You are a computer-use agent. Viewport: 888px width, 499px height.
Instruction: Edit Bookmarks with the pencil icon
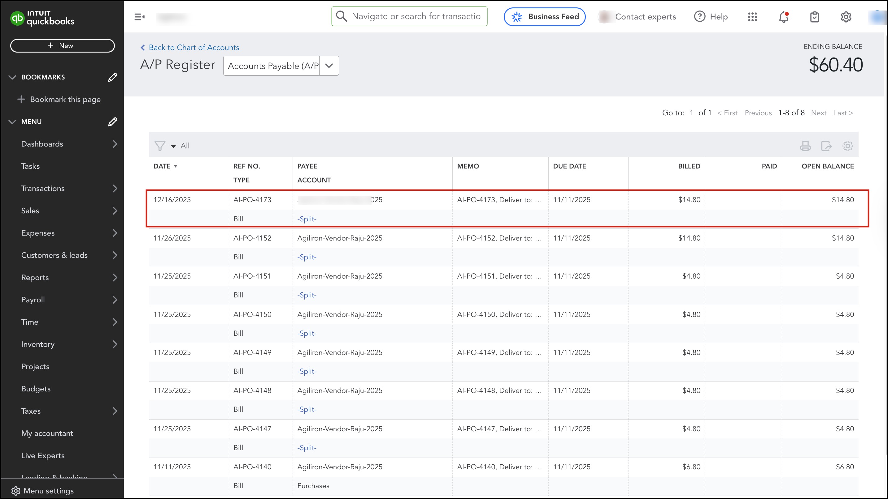click(x=112, y=77)
